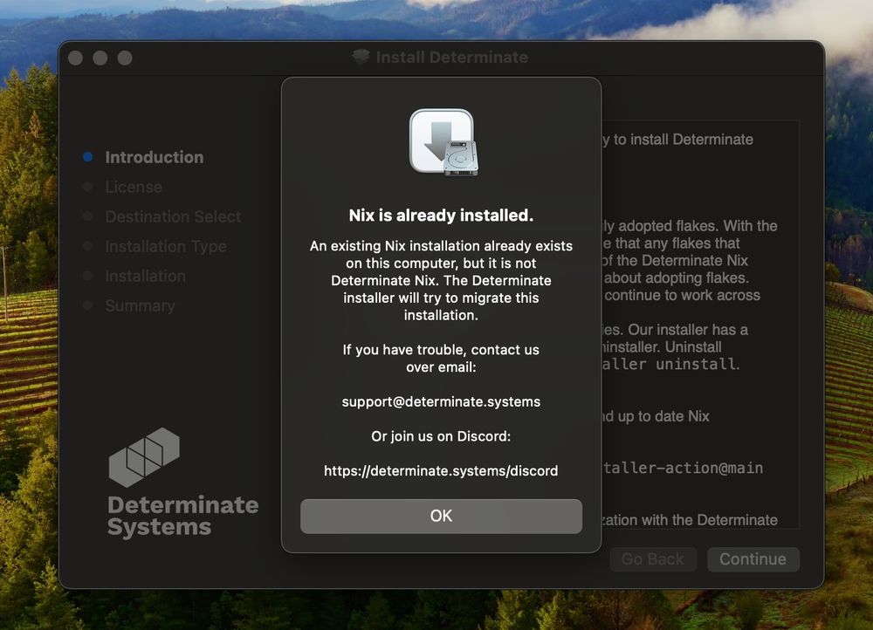873x630 pixels.
Task: Click the step dot next to Installation Type
Action: point(87,246)
